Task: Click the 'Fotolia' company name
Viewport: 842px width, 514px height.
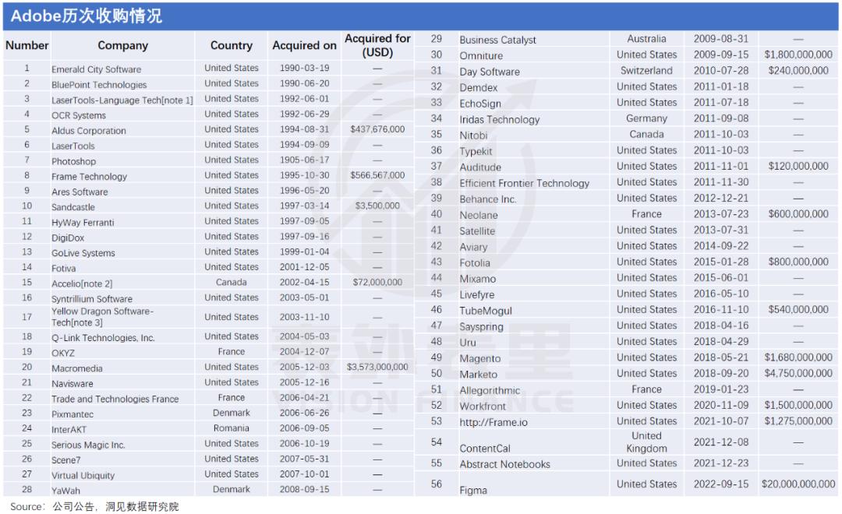Action: click(475, 263)
